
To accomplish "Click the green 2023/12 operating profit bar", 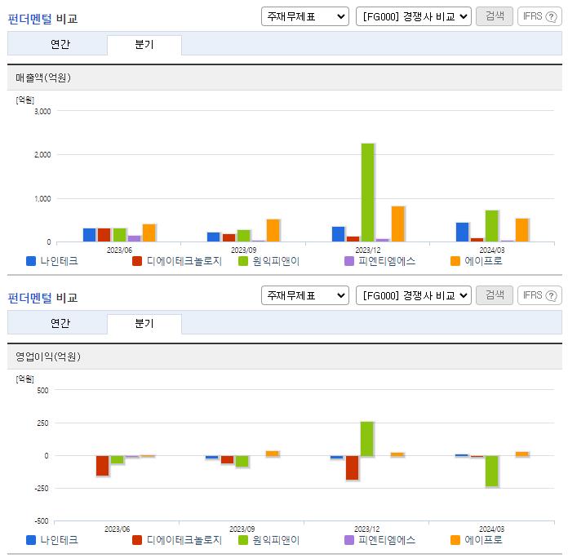I will point(367,439).
